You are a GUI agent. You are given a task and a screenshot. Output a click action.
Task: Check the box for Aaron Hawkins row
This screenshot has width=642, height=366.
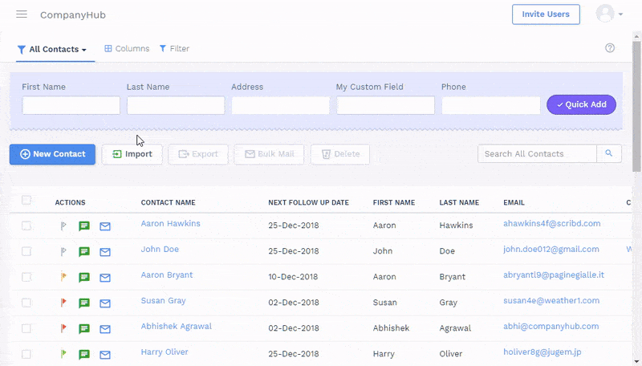(26, 226)
